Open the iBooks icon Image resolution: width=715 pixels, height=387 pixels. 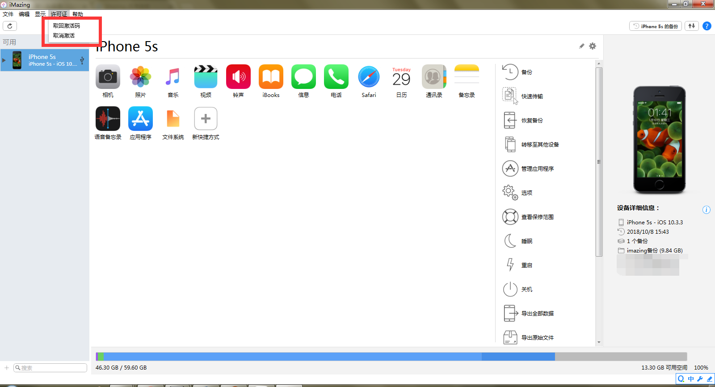[x=271, y=77]
